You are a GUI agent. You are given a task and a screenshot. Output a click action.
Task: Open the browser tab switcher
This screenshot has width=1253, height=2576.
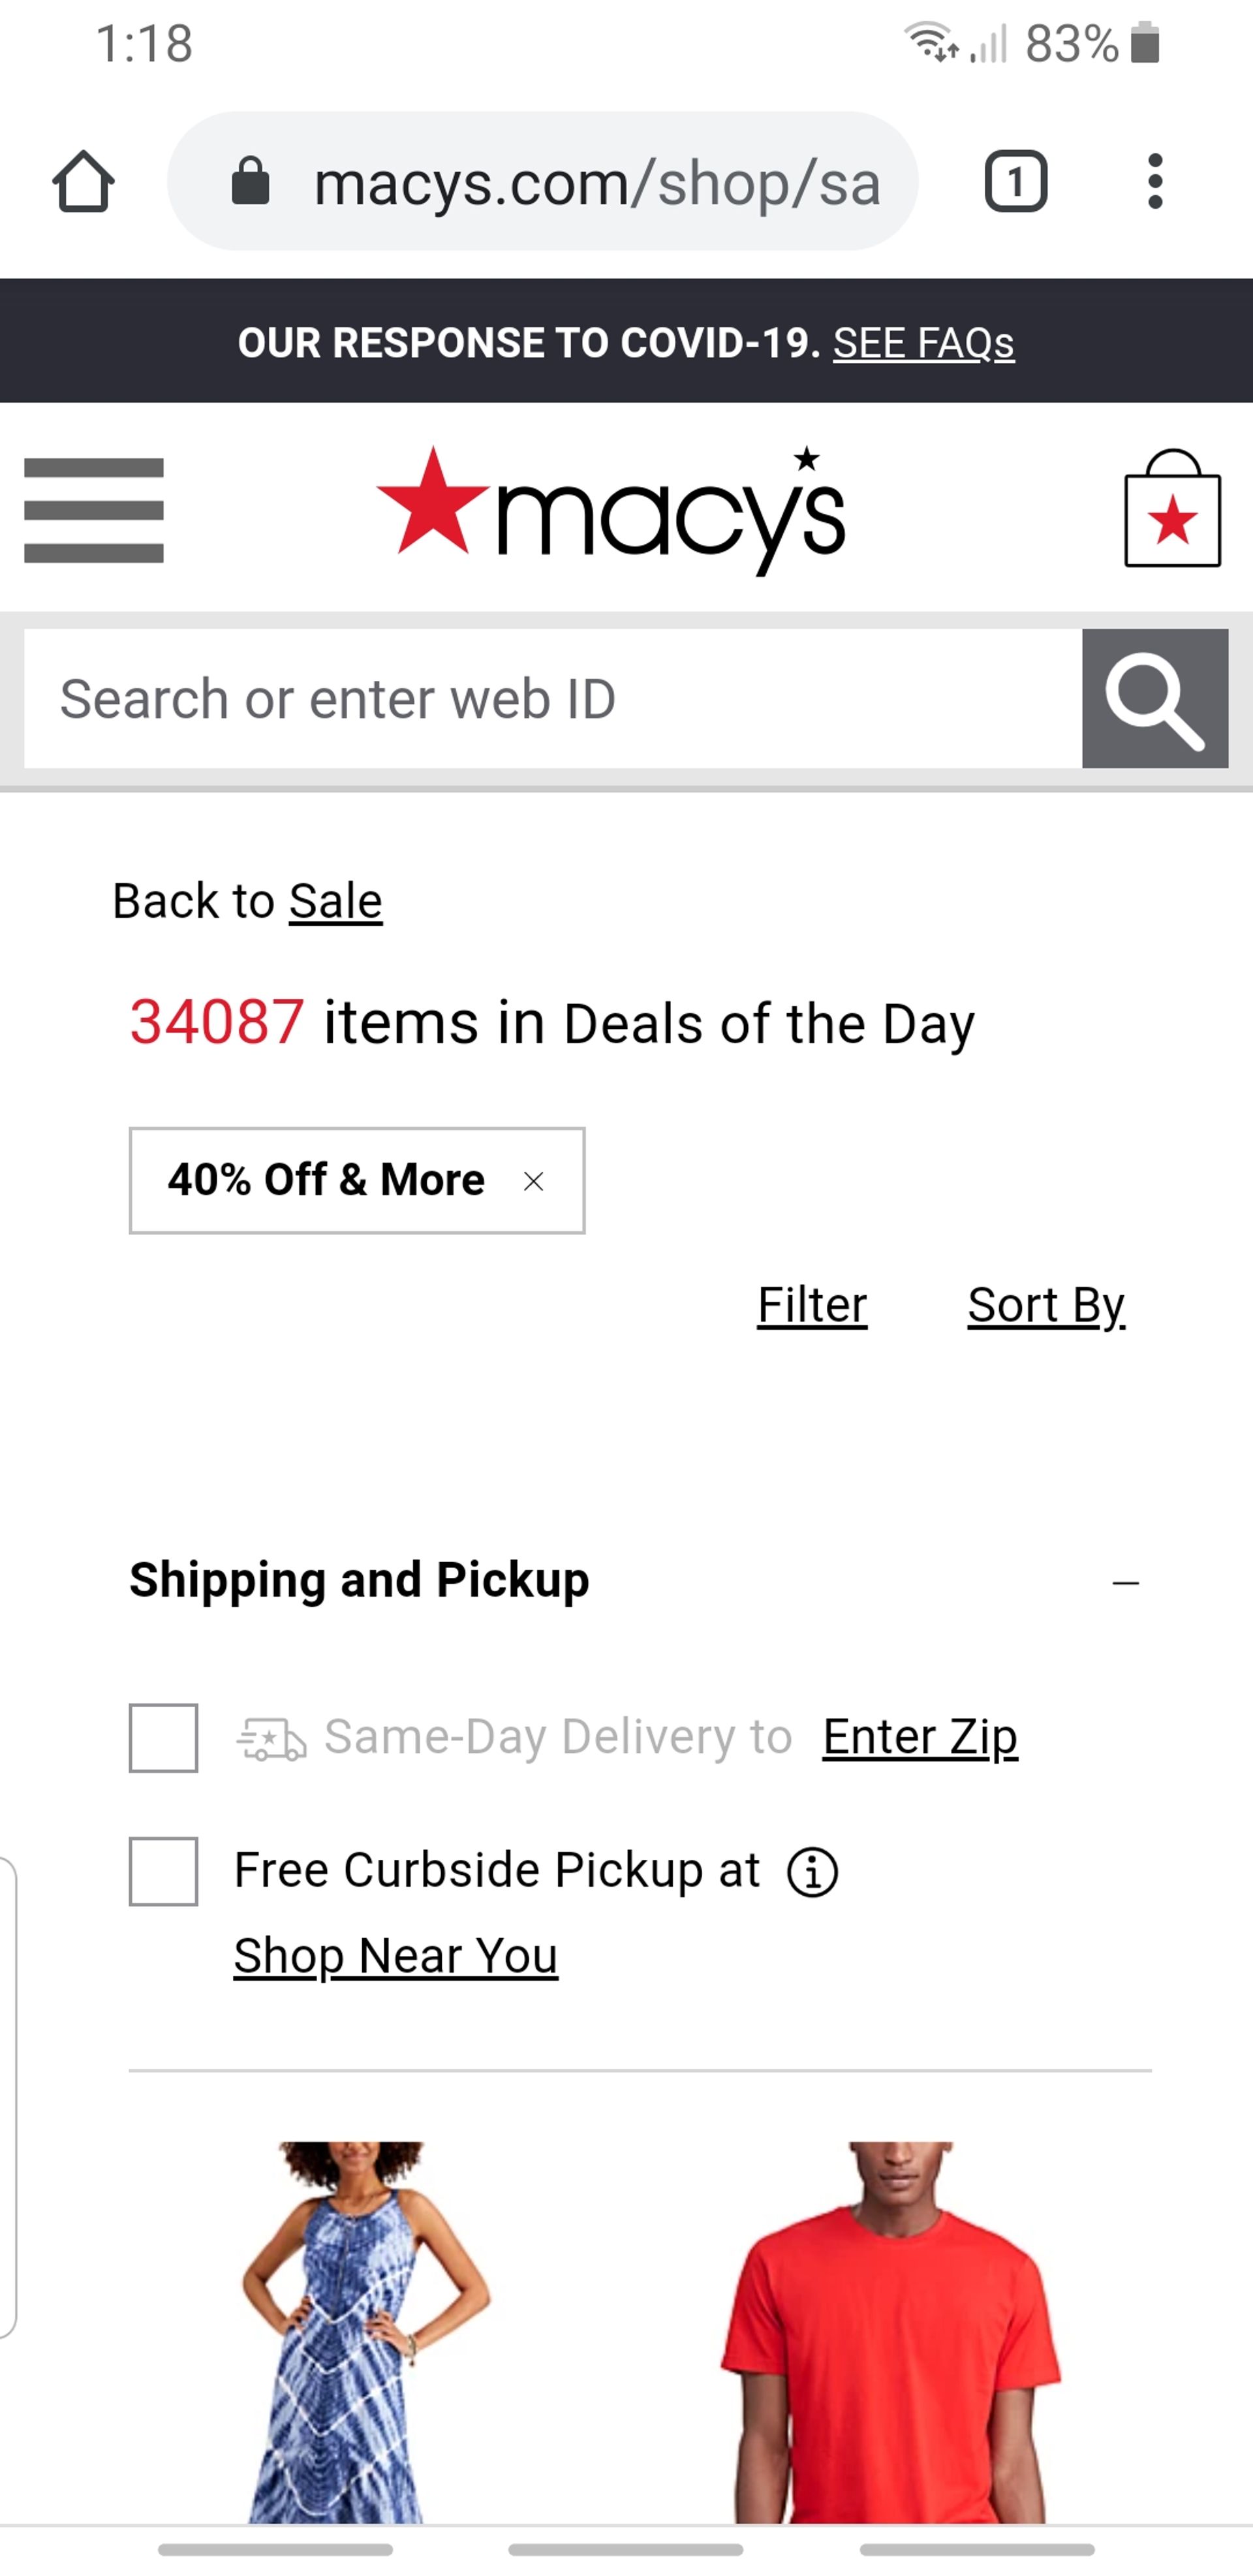click(x=1015, y=182)
